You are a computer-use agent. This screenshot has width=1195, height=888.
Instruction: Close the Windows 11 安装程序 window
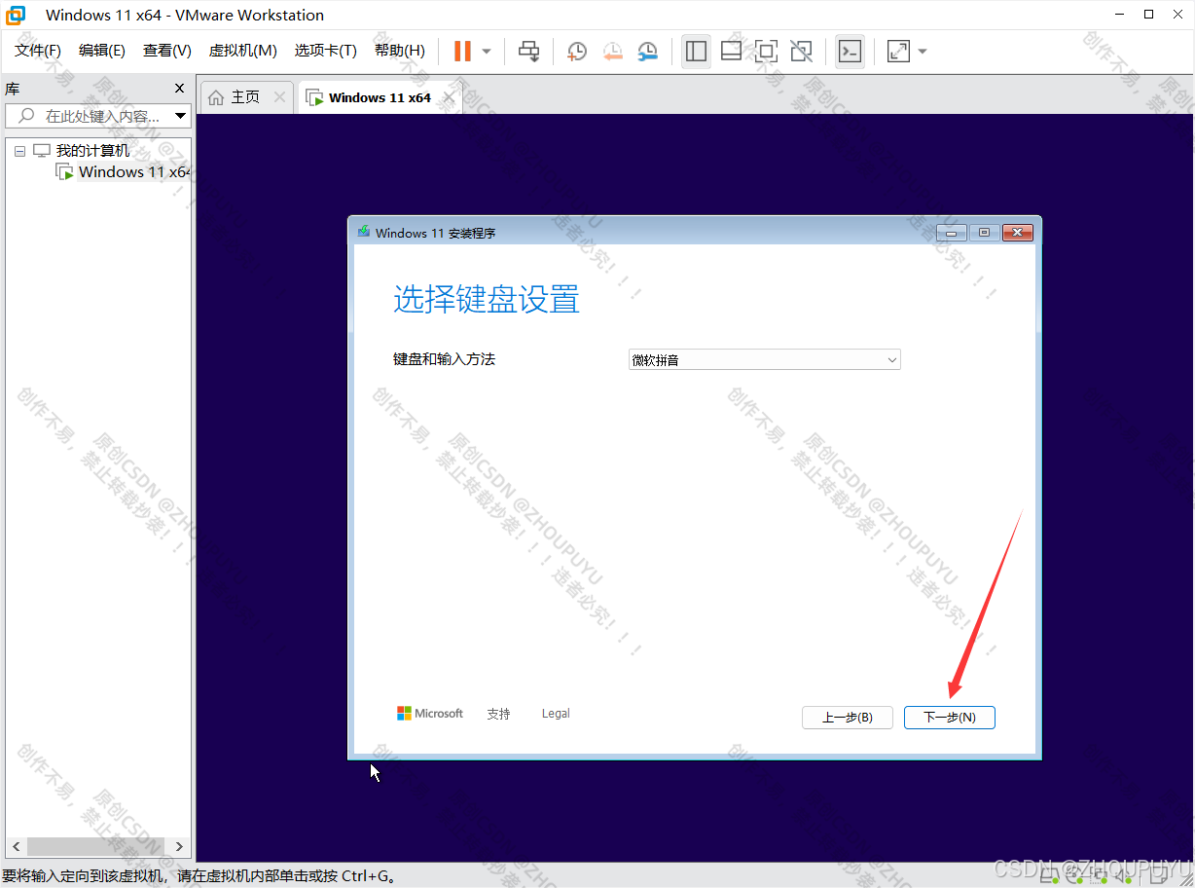tap(1017, 233)
